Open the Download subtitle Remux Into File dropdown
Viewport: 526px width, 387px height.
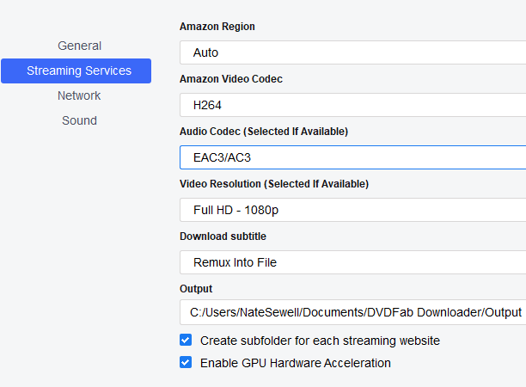[x=353, y=262]
